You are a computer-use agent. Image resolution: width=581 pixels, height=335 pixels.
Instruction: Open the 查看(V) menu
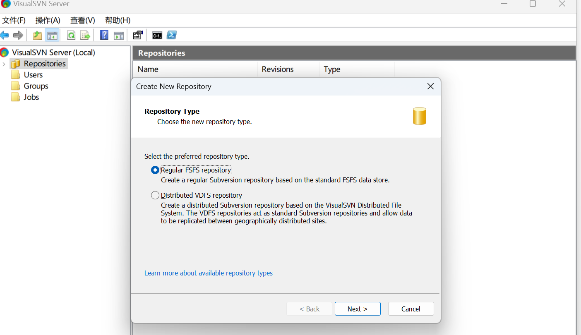tap(83, 20)
